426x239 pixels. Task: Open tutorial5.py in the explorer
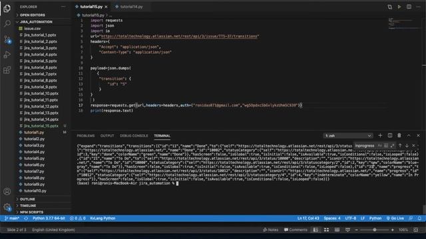[x=34, y=159]
